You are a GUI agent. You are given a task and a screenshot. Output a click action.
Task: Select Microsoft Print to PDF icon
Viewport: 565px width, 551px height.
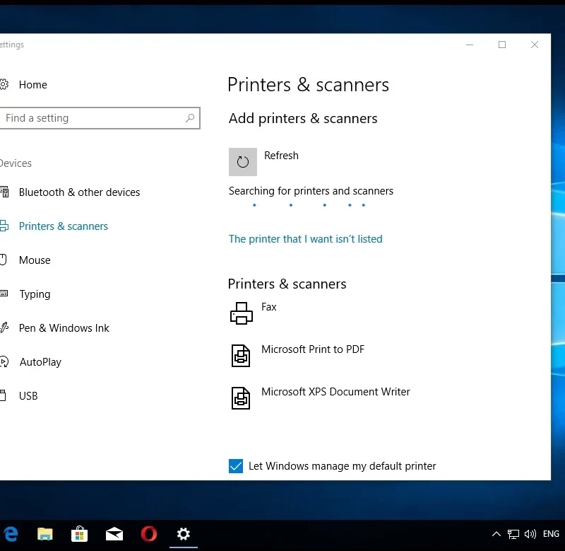point(241,356)
